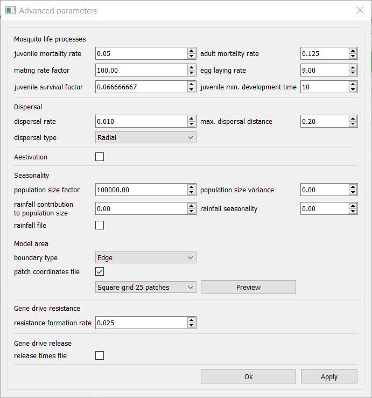Screen dimensions: 372x398
Task: Enable the release times file checkbox
Action: point(100,355)
